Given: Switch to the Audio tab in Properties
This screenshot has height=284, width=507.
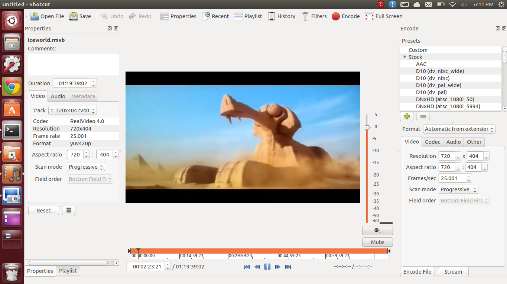Looking at the screenshot, I should click(x=58, y=96).
